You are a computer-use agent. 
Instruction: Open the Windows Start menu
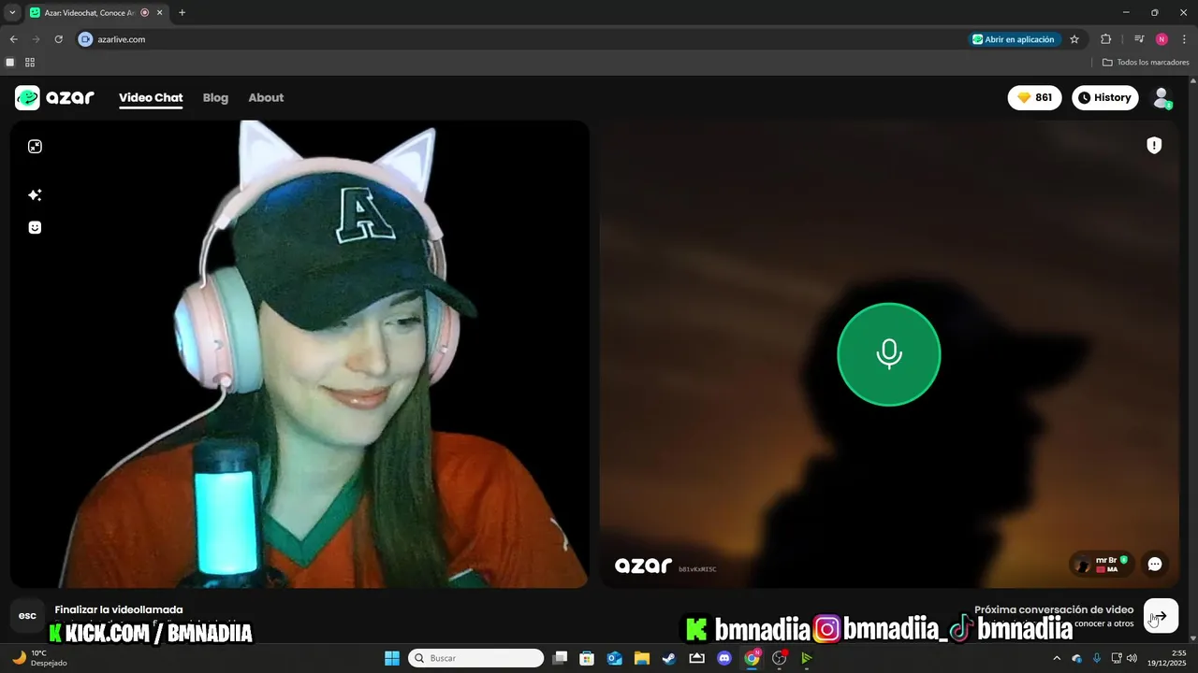(x=392, y=658)
